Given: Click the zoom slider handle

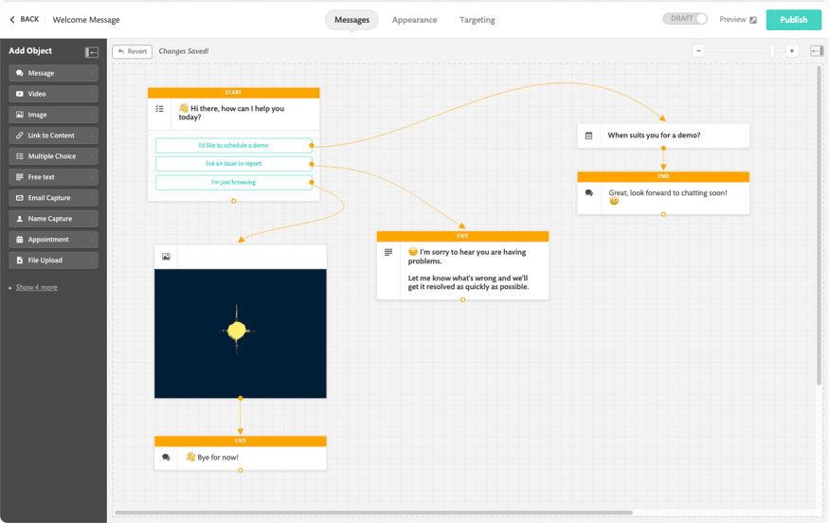Looking at the screenshot, I should 772,51.
